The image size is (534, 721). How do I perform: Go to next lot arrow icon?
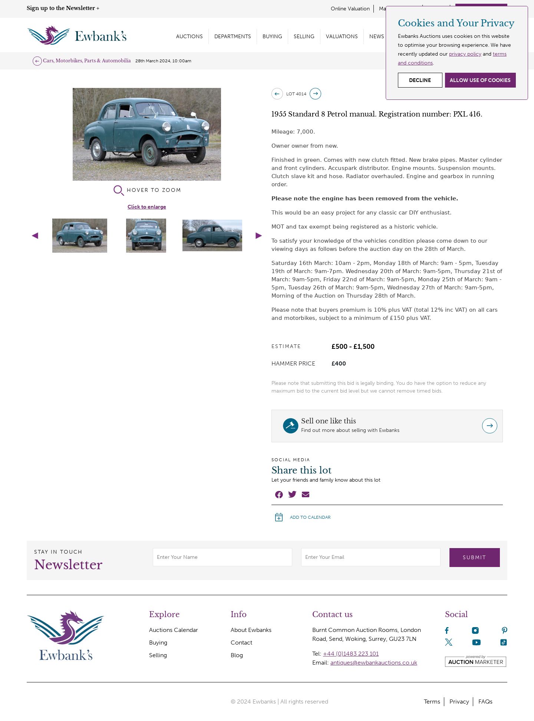pyautogui.click(x=315, y=94)
